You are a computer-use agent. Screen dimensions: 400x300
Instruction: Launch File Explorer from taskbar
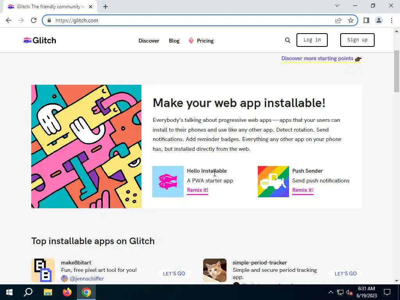click(48, 292)
